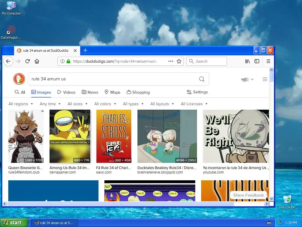Image resolution: width=302 pixels, height=227 pixels.
Task: Open the youtube.com result link
Action: tap(213, 172)
